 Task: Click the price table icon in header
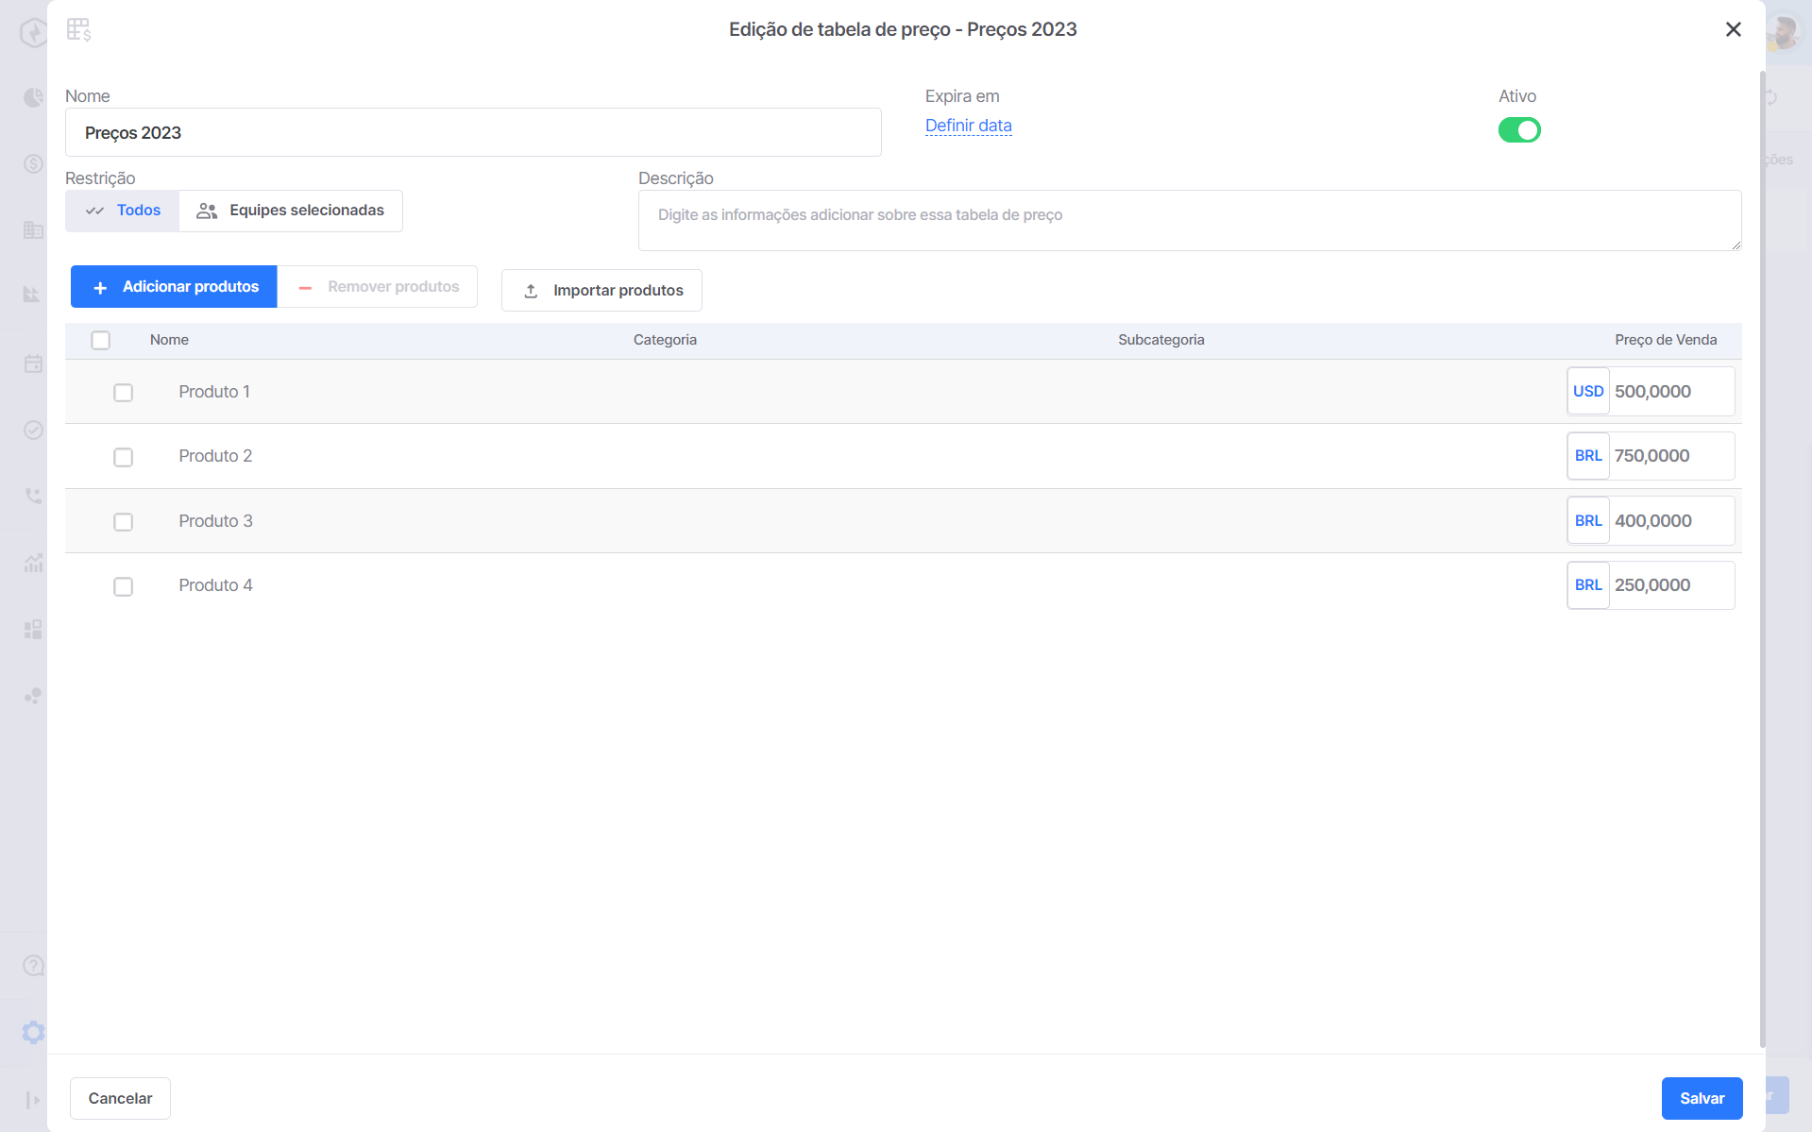click(79, 30)
